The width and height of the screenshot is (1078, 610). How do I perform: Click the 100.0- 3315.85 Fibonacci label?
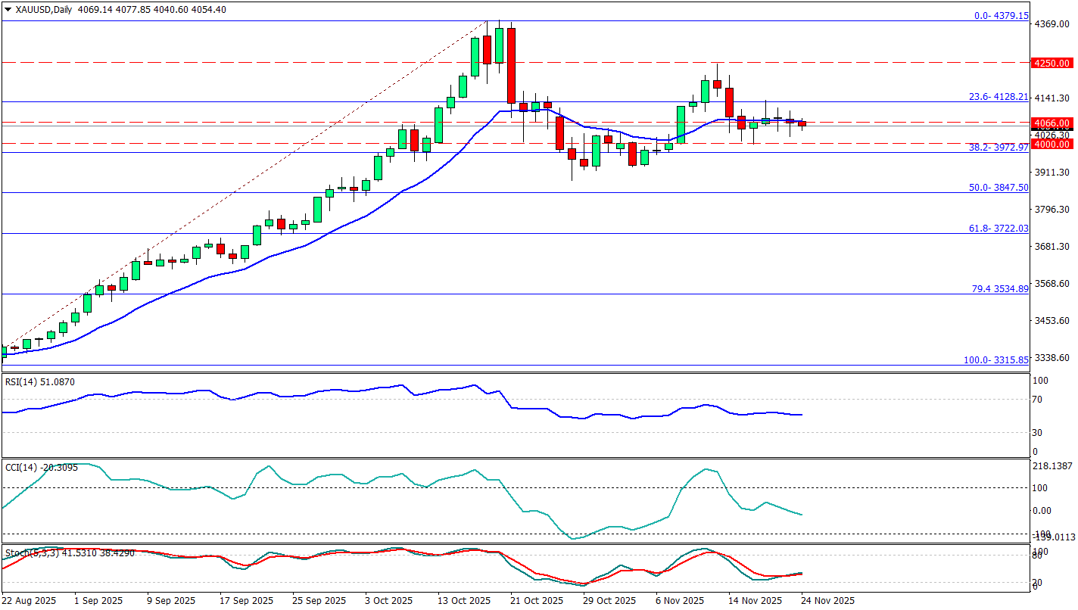(996, 359)
